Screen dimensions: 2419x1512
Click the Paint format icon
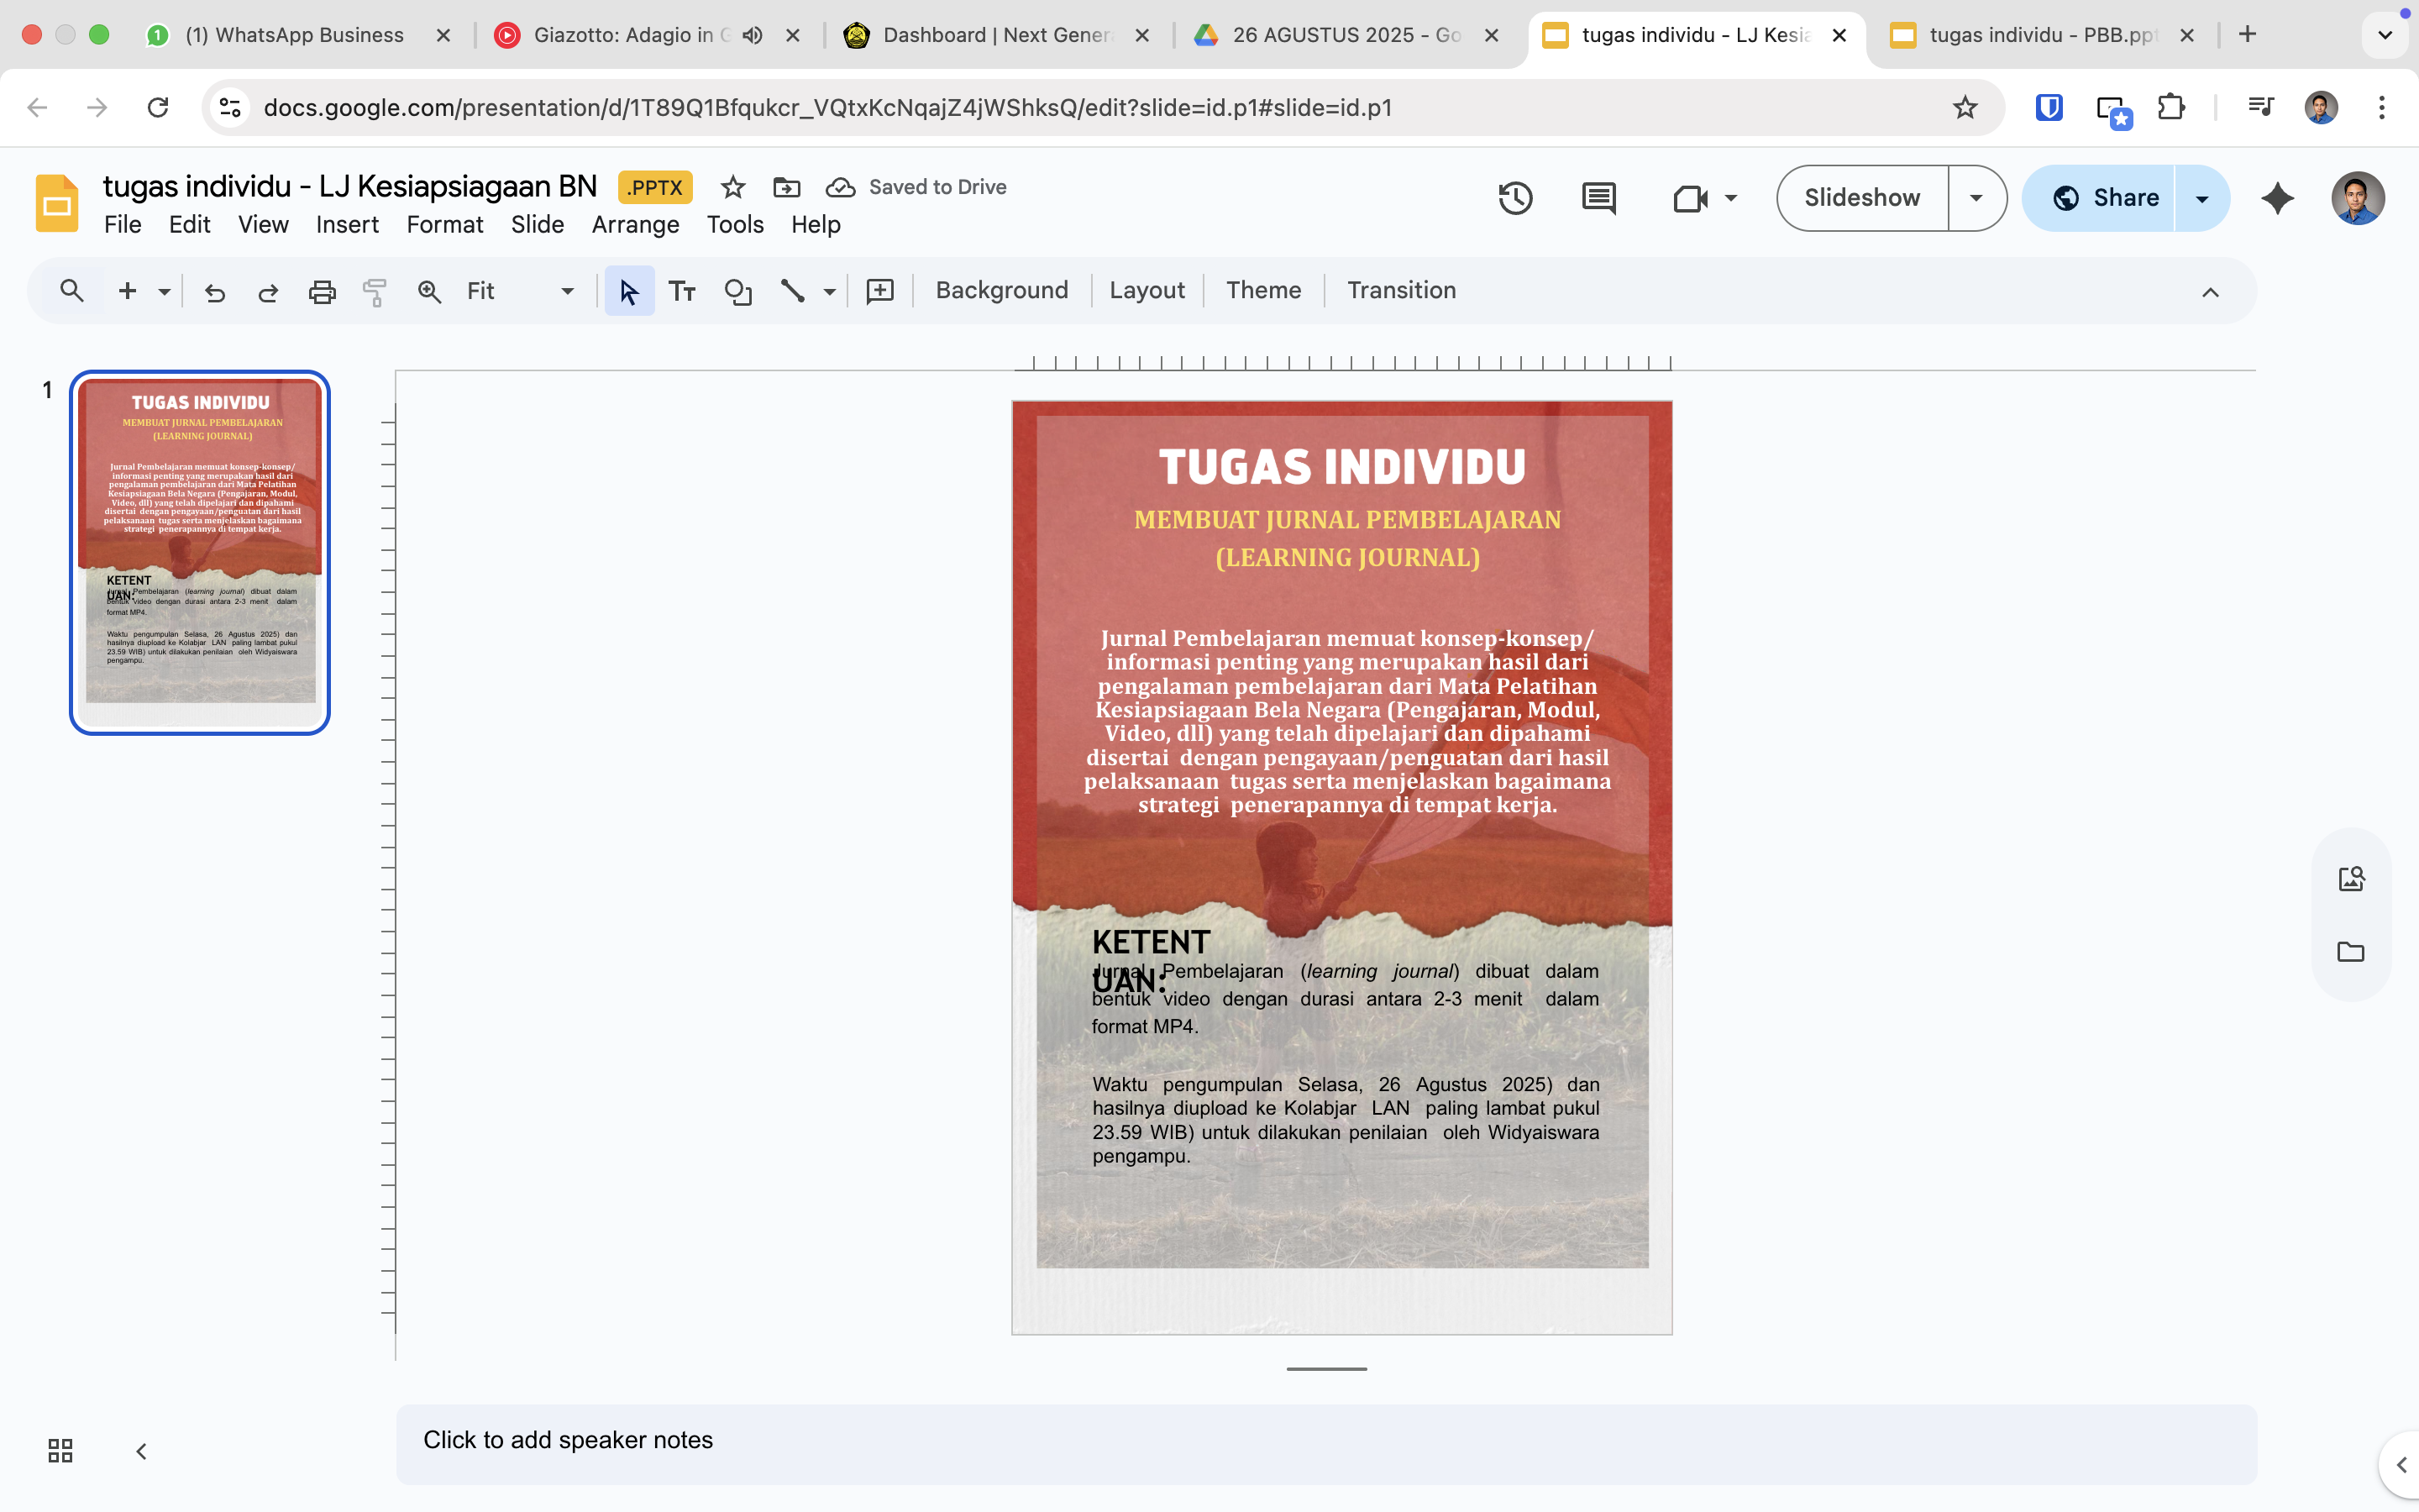(375, 291)
